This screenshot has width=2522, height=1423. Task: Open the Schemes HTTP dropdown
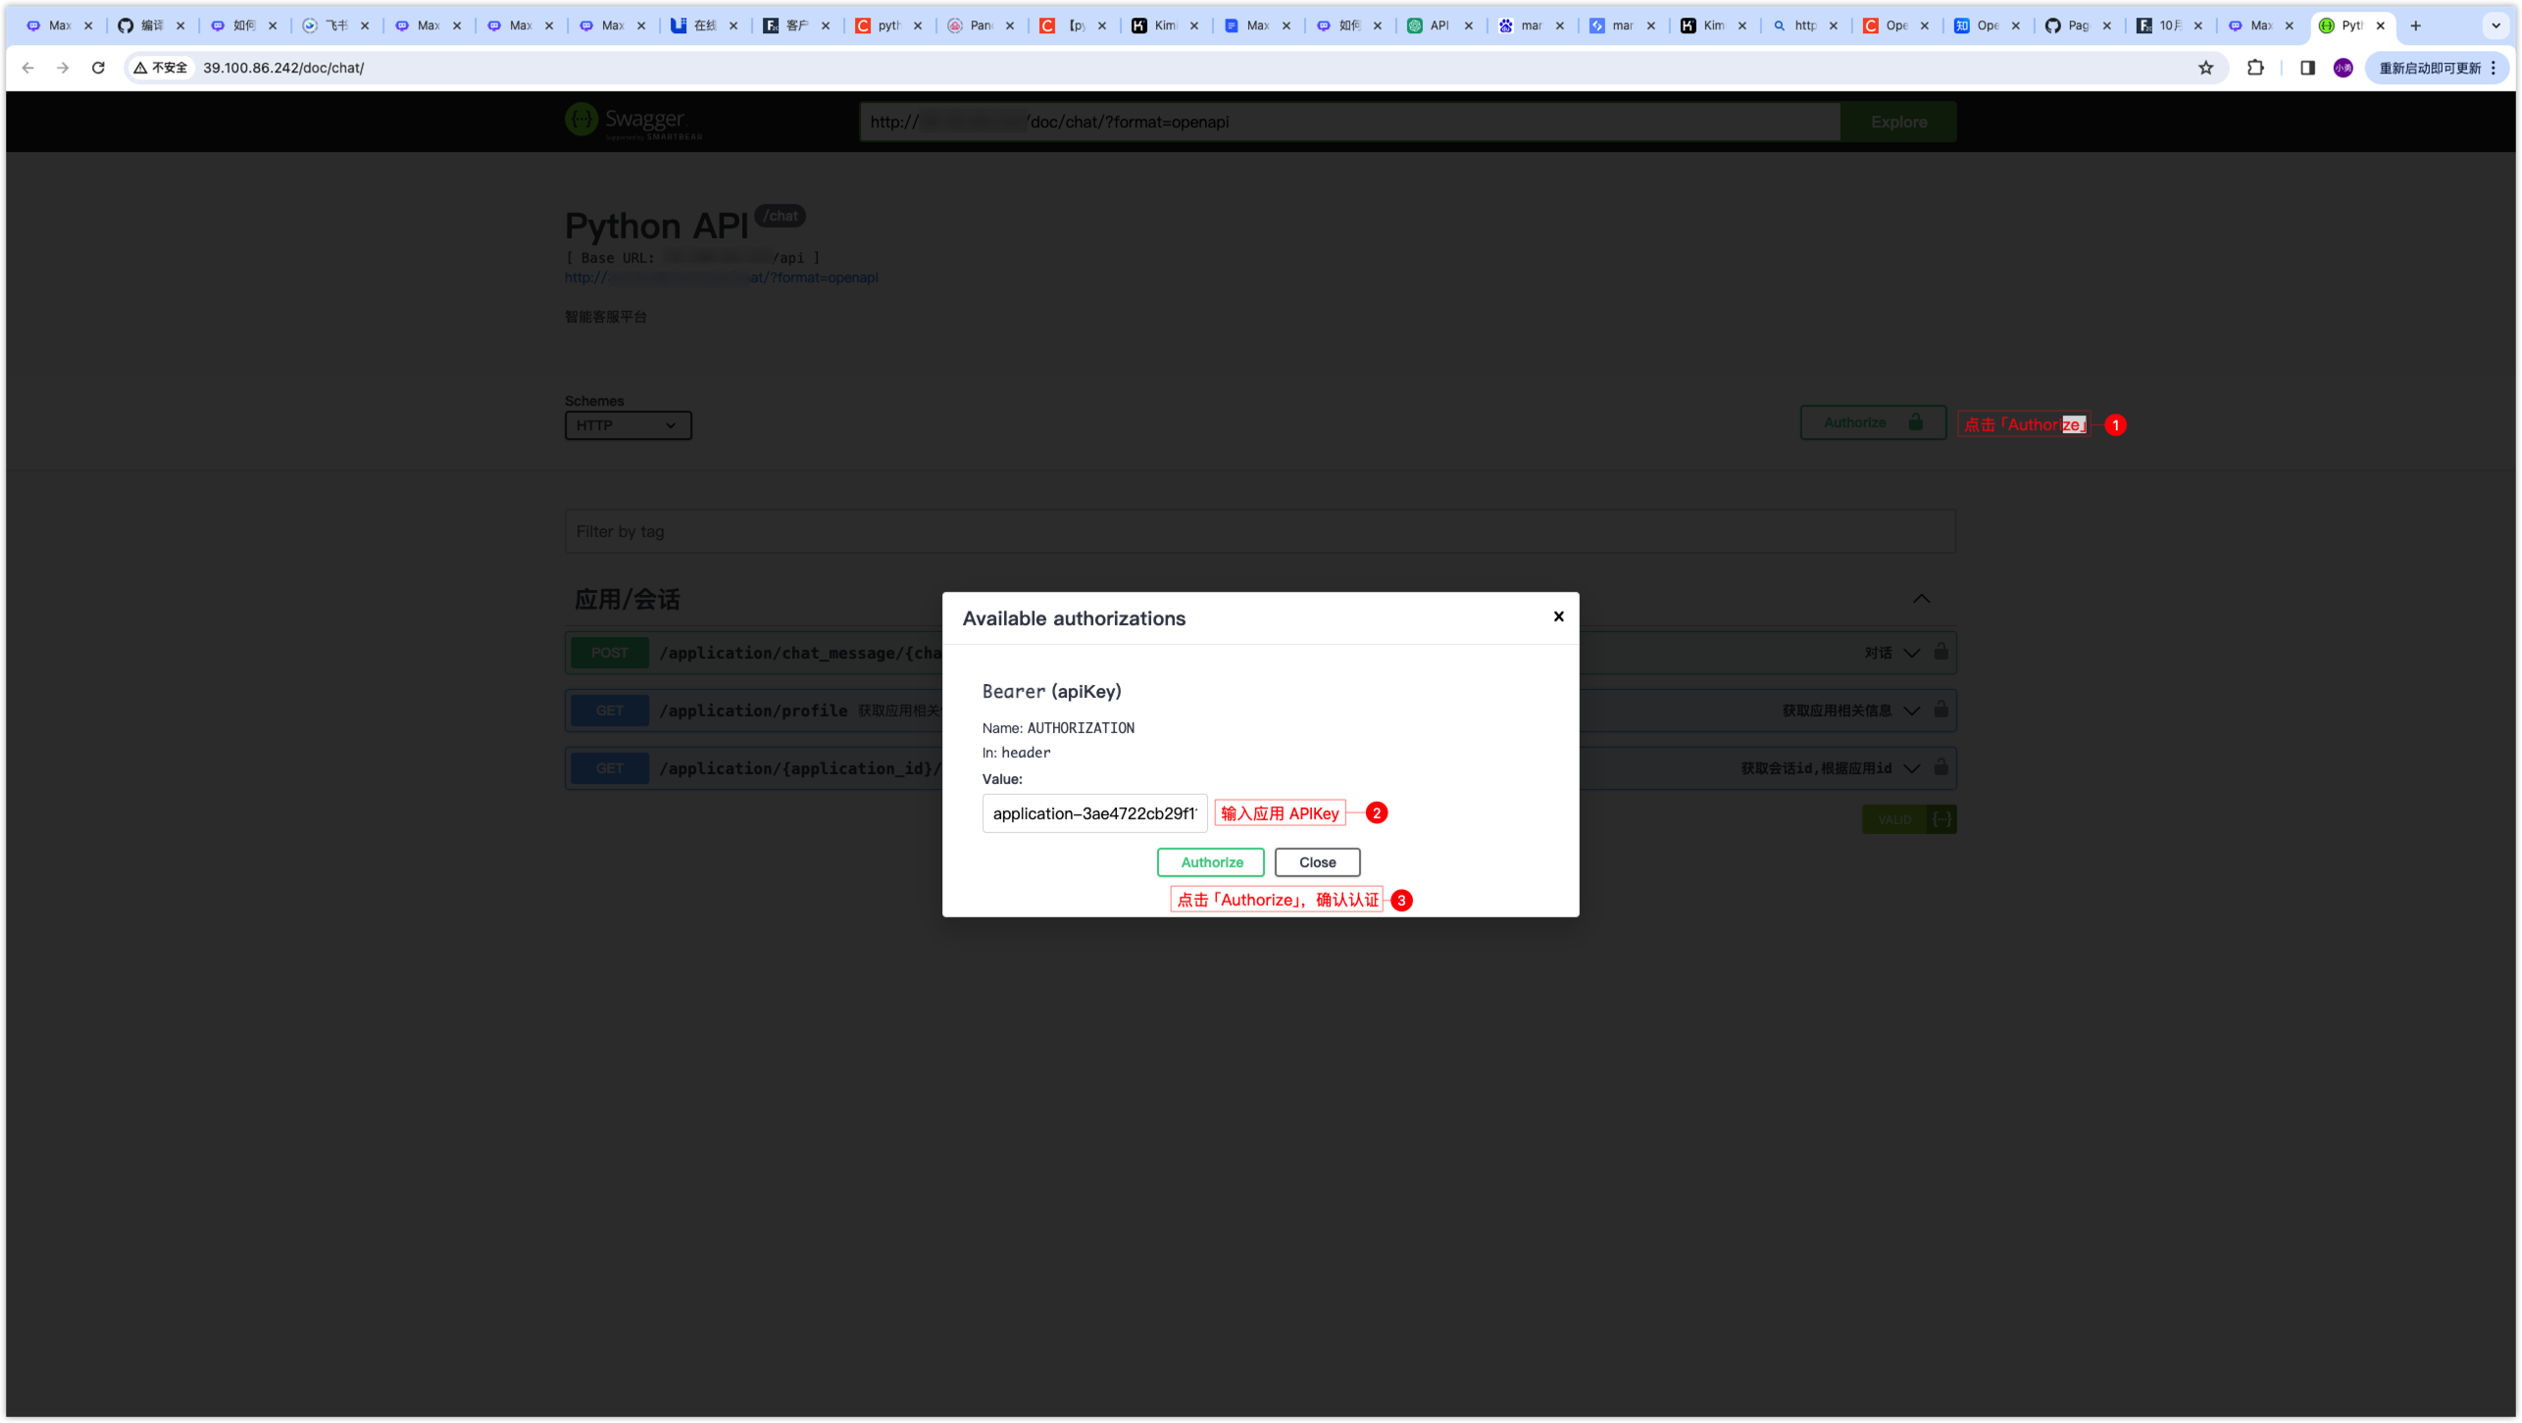pyautogui.click(x=627, y=425)
